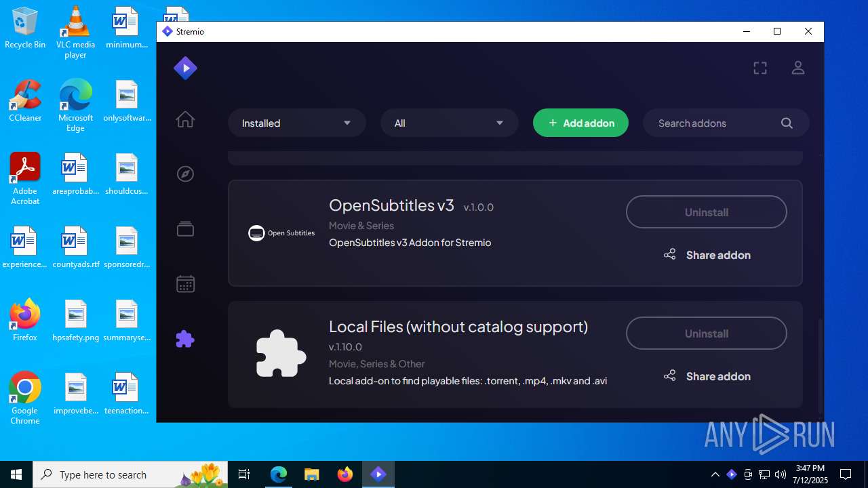
Task: Expand the Installed dropdown
Action: [297, 123]
